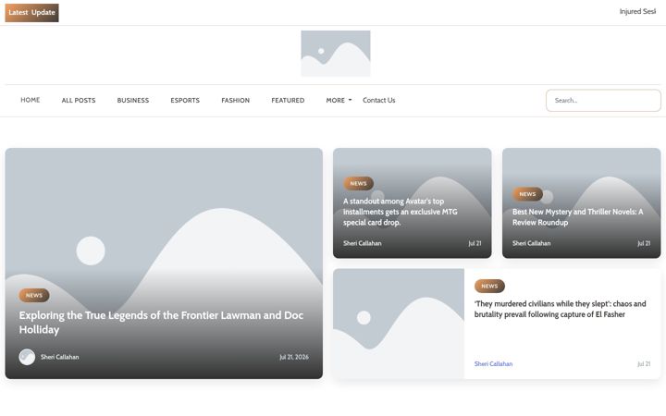The width and height of the screenshot is (666, 416).
Task: Open the FEATURED menu item
Action: pyautogui.click(x=288, y=100)
